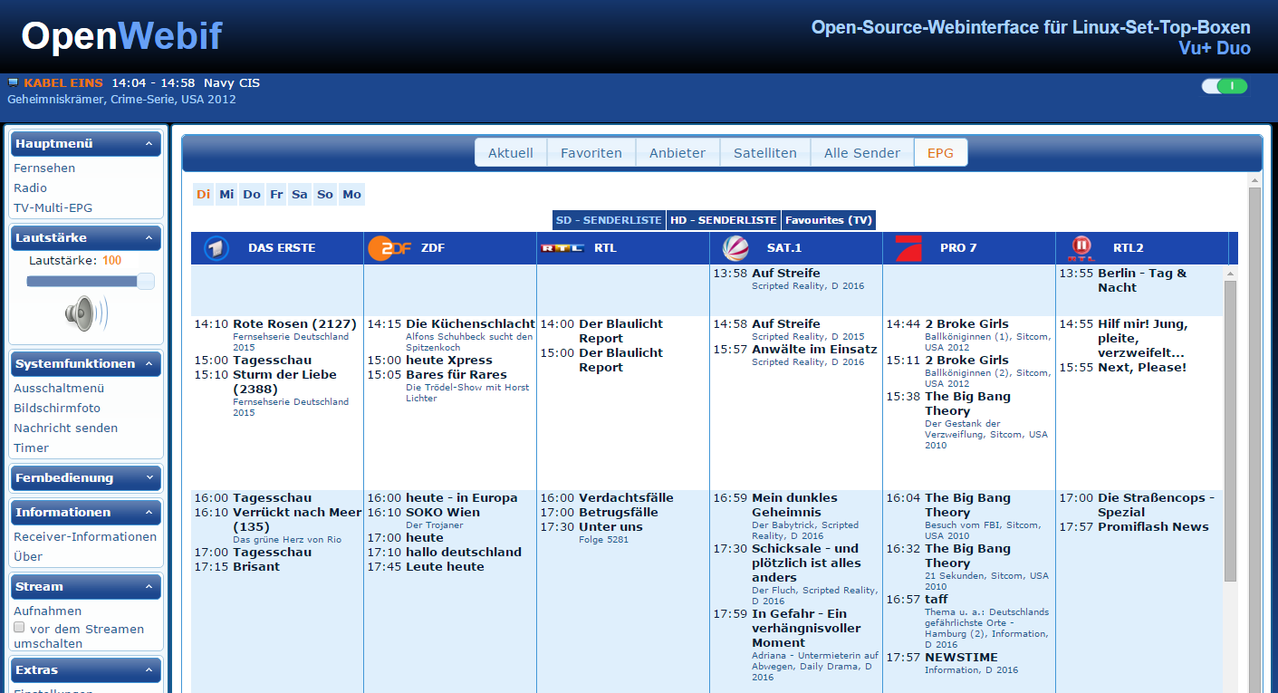Click the taff programme at 16:57
Viewport: 1278px width, 693px height.
tap(937, 600)
